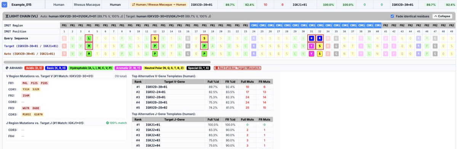Click the 100% match label for the J region
The width and height of the screenshot is (457, 149).
(x=118, y=123)
